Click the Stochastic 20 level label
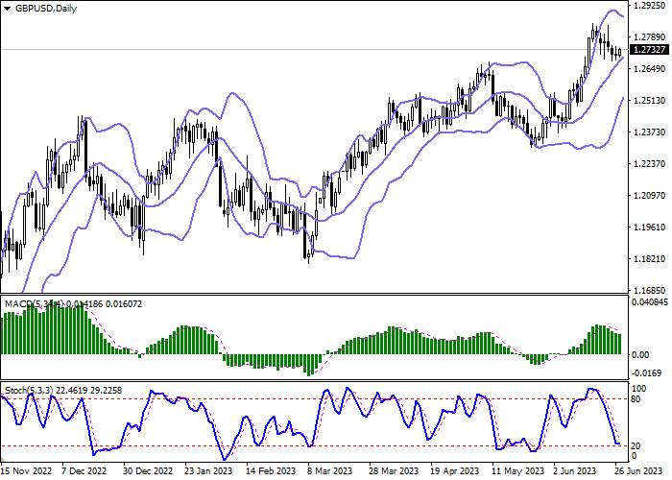This screenshot has width=672, height=480. pyautogui.click(x=636, y=446)
